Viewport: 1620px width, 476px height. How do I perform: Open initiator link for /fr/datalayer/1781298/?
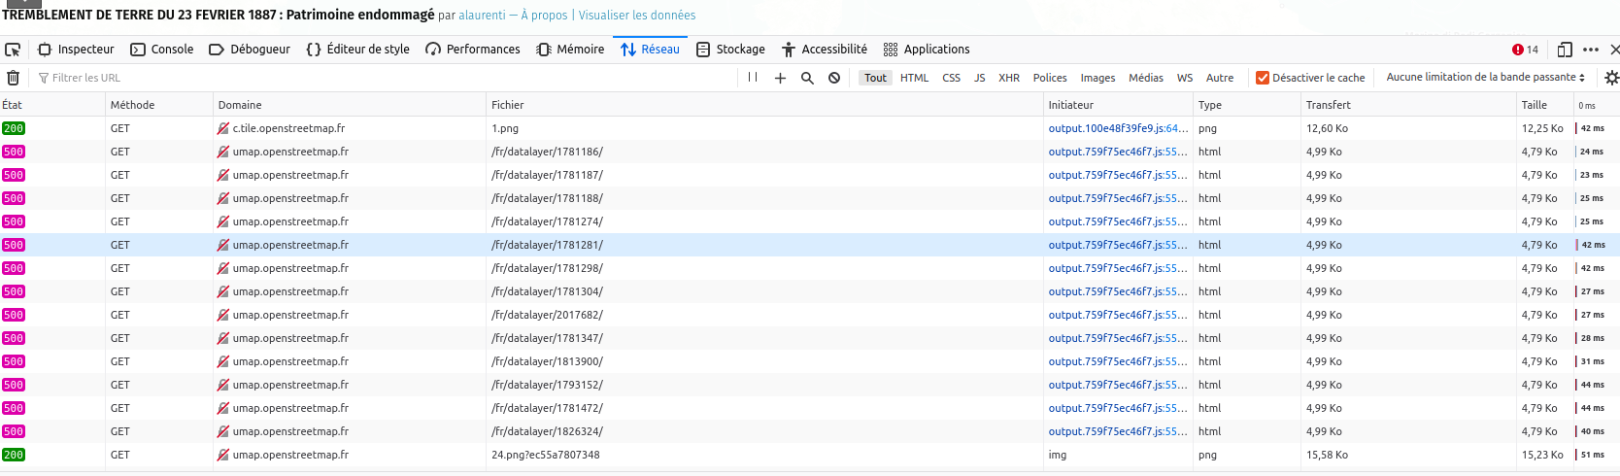click(x=1118, y=268)
